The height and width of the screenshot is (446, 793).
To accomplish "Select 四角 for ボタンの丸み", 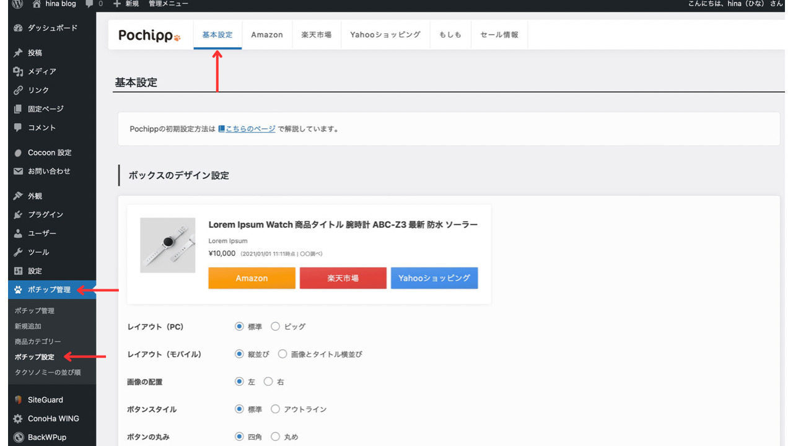I will [x=239, y=437].
